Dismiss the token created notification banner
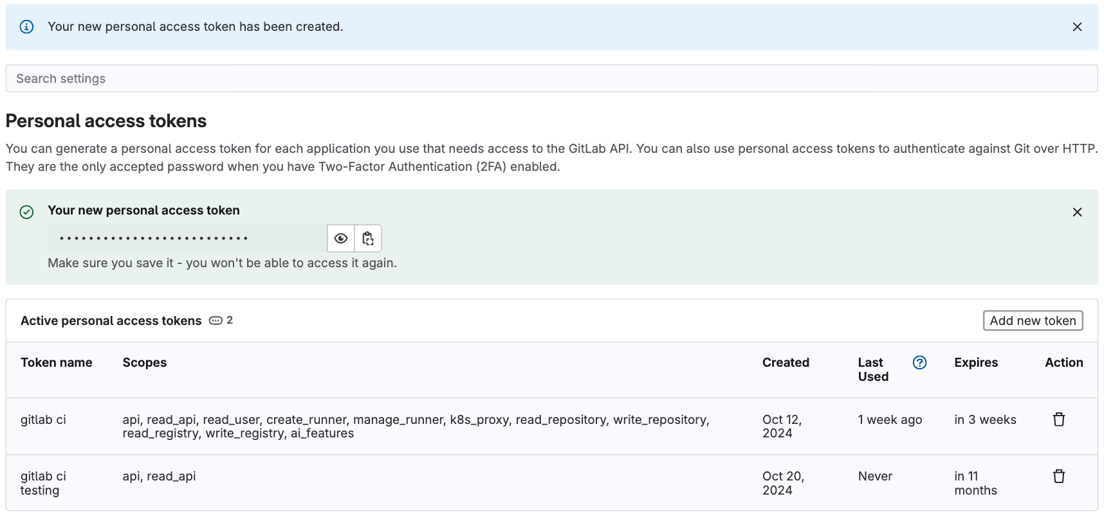This screenshot has height=519, width=1104. coord(1077,27)
